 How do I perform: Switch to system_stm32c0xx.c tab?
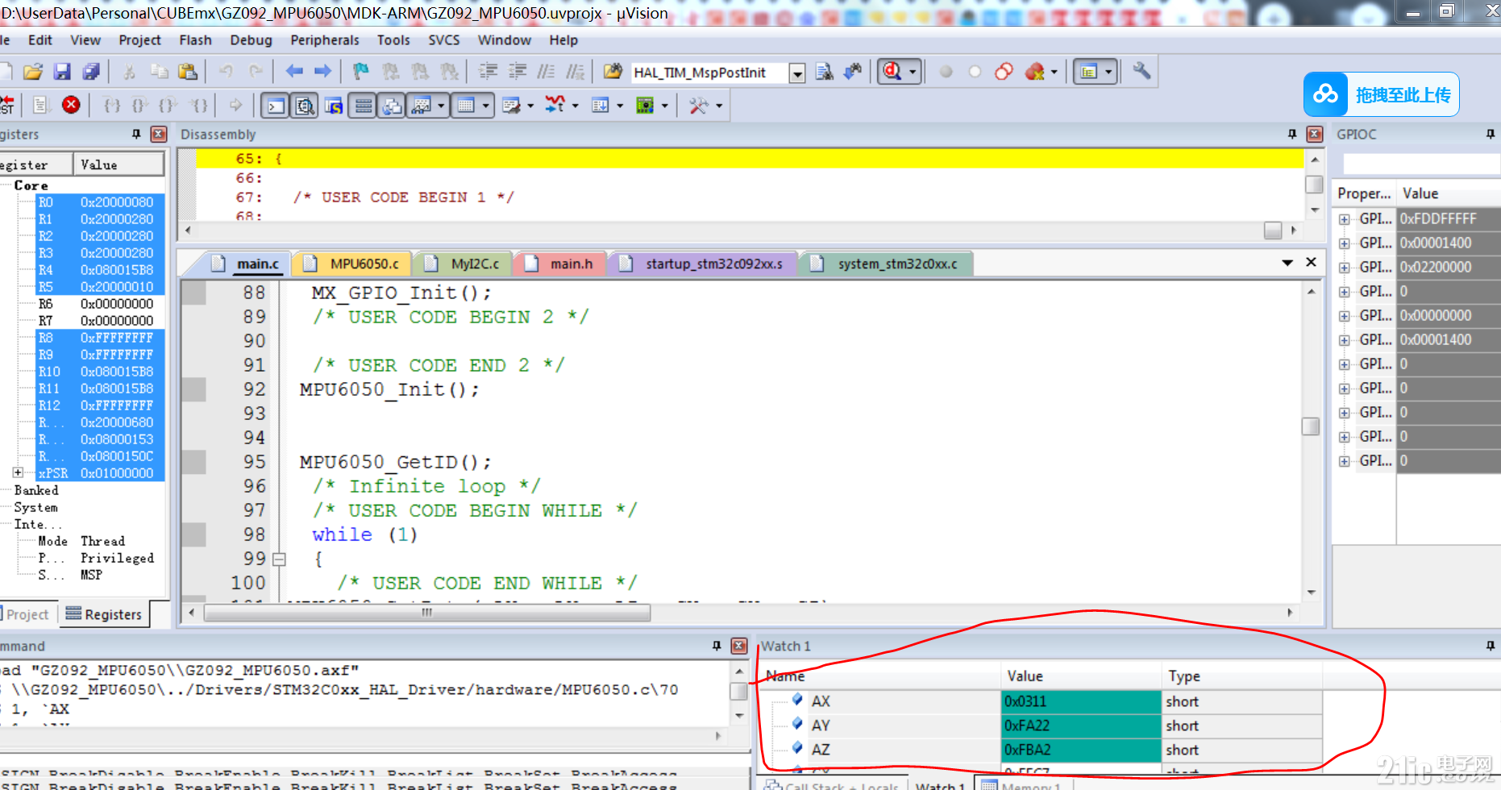[x=886, y=264]
